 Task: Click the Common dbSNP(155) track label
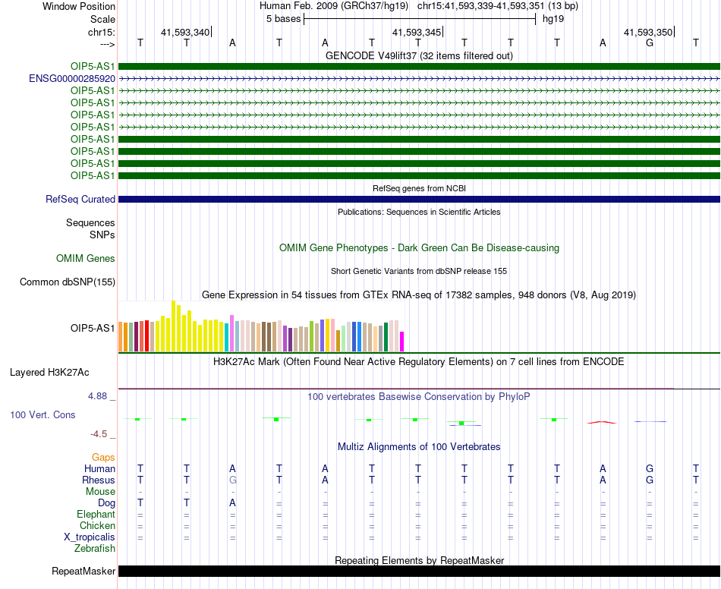click(68, 282)
